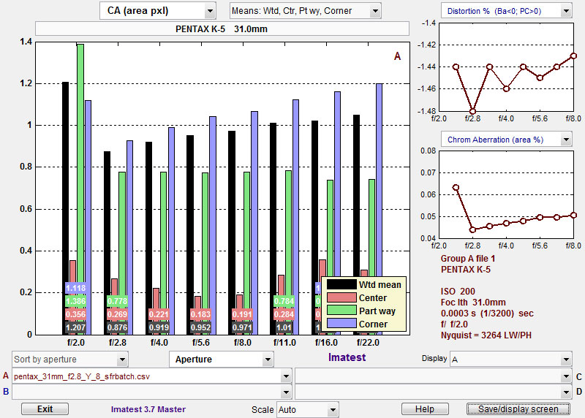
Task: Open the file C dropdown
Action: [x=434, y=376]
